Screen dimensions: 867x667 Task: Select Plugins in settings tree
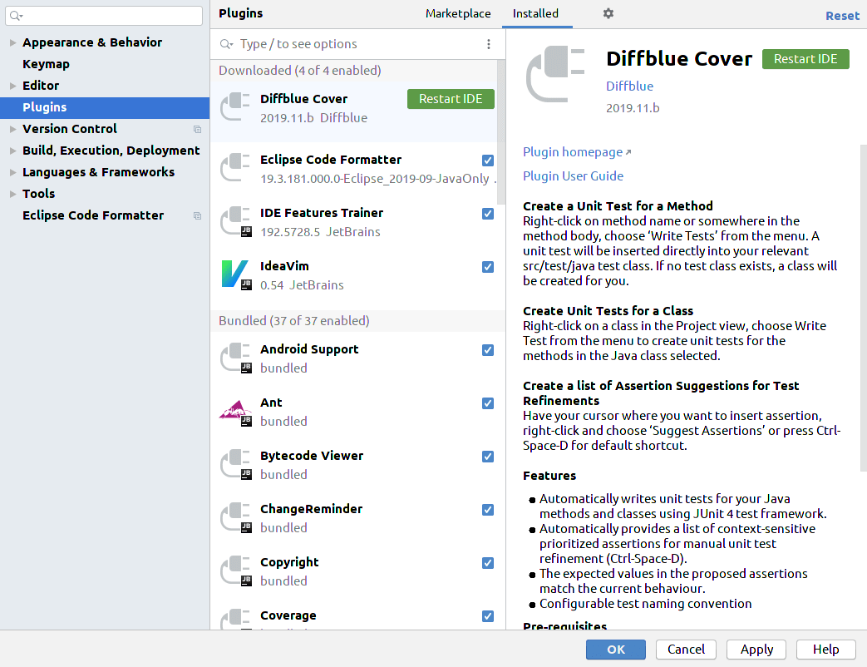(x=105, y=107)
